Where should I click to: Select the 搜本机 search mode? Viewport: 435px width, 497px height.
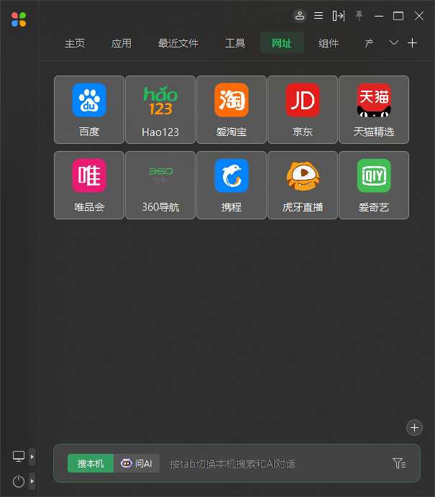pos(91,463)
